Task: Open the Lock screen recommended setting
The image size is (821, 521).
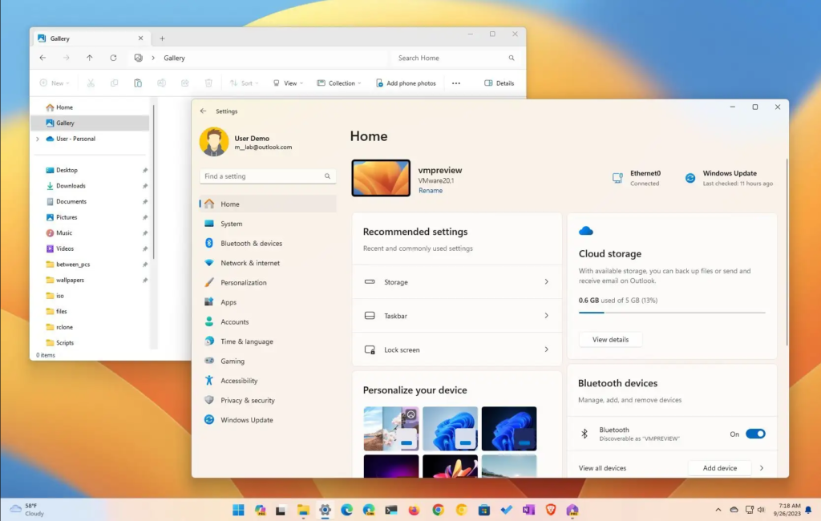Action: click(456, 349)
